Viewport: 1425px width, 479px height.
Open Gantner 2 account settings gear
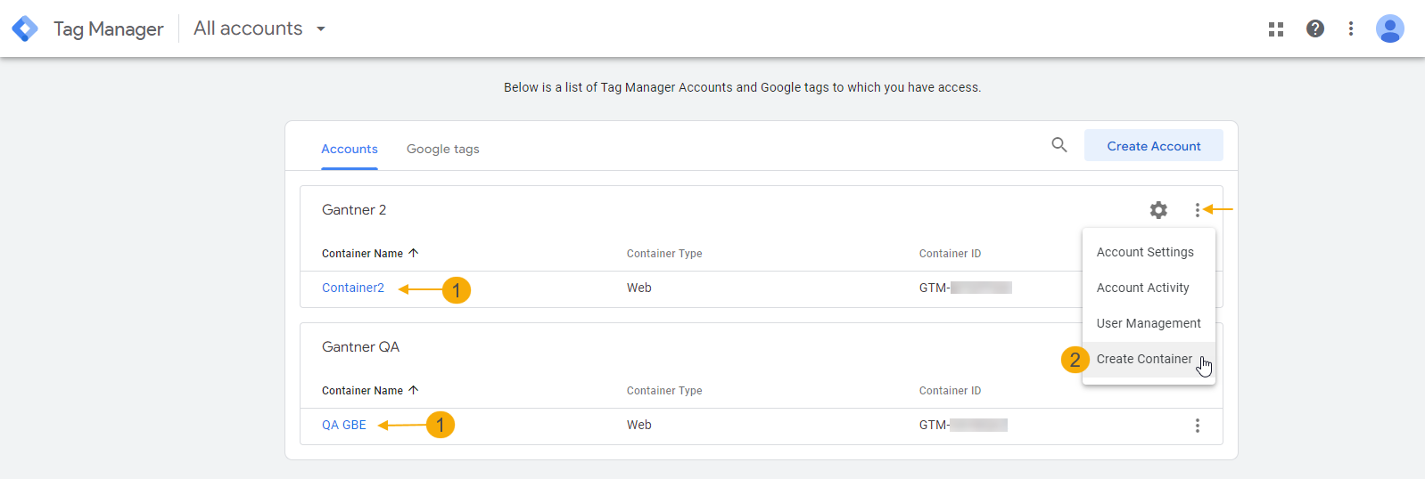pos(1158,210)
